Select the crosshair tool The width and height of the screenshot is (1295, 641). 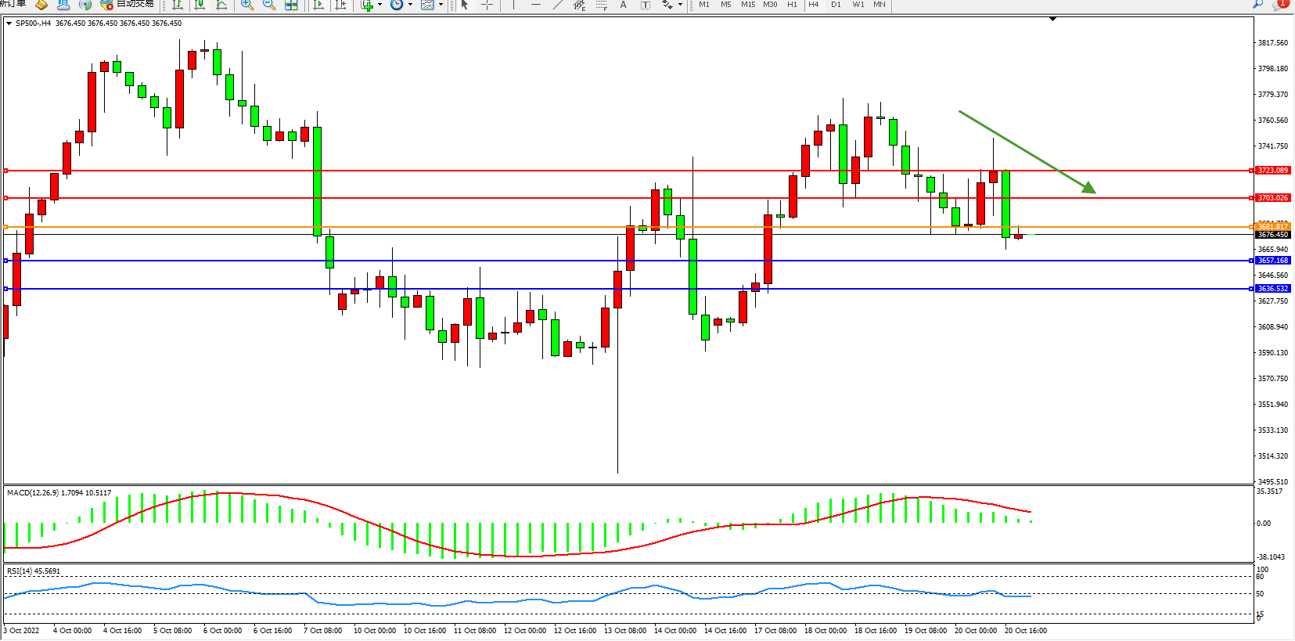[x=487, y=5]
